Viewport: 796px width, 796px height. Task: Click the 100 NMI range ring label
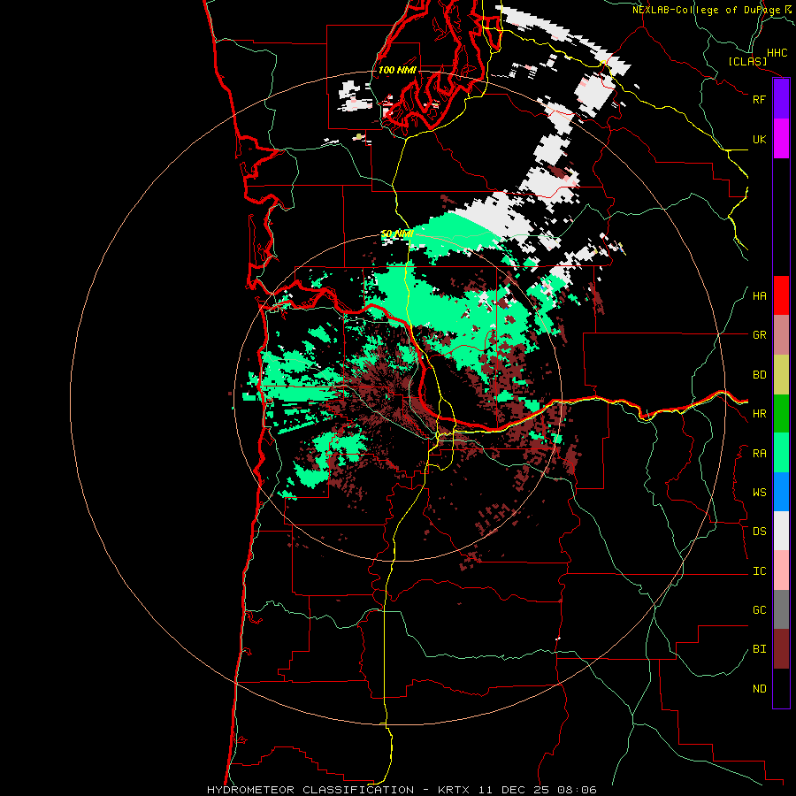(397, 70)
